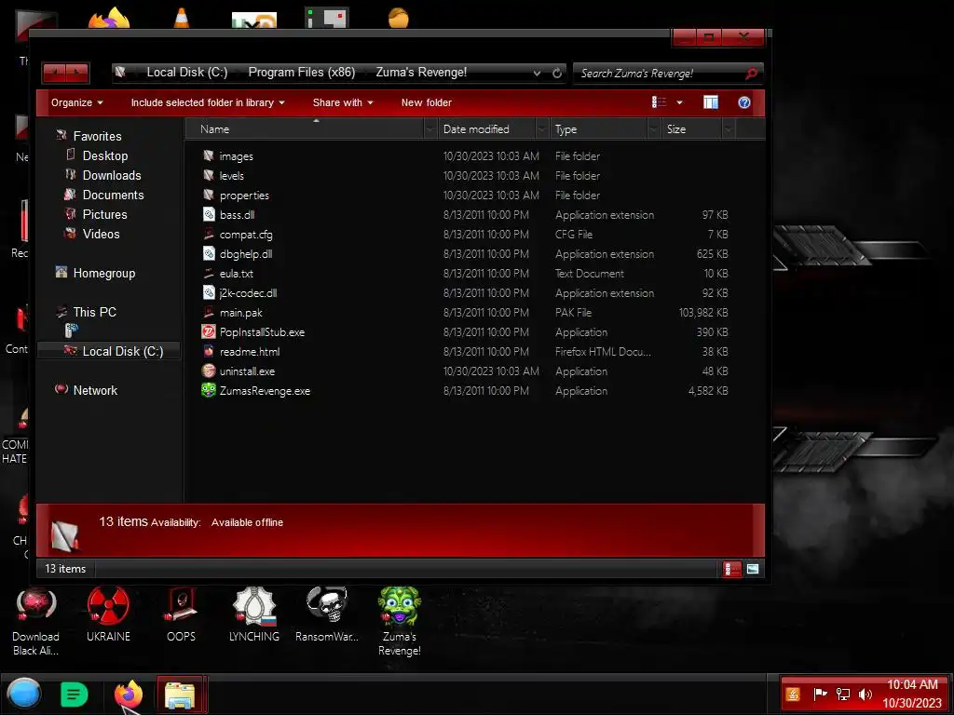Click the j2k-codec.dll icon
Screen dimensions: 954x715
coord(209,292)
